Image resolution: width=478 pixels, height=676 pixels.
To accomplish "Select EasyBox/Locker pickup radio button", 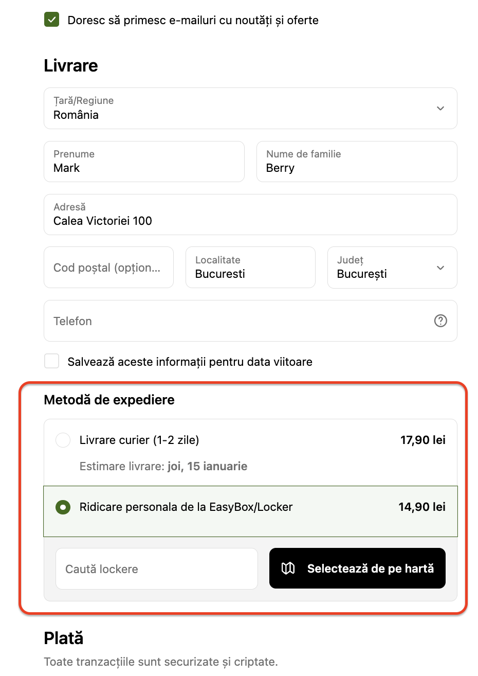I will 63,507.
